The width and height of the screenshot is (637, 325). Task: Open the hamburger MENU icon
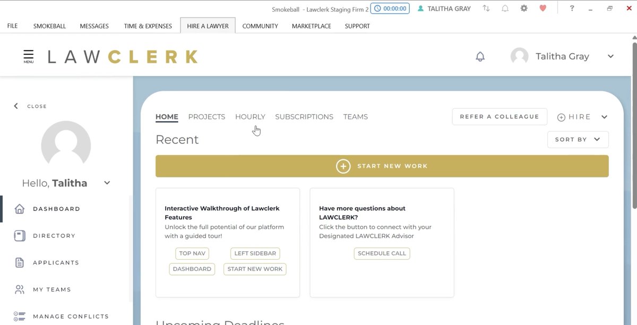tap(28, 55)
